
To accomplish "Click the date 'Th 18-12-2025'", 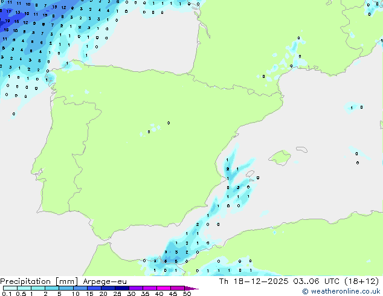I will [254, 282].
